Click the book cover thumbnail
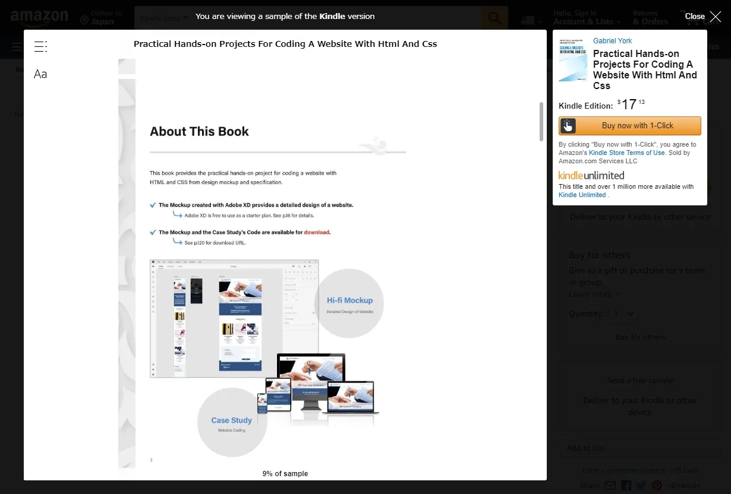731x494 pixels. (x=573, y=59)
